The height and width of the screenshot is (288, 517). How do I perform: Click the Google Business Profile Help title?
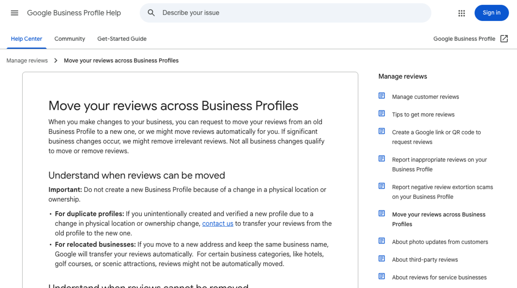click(74, 13)
